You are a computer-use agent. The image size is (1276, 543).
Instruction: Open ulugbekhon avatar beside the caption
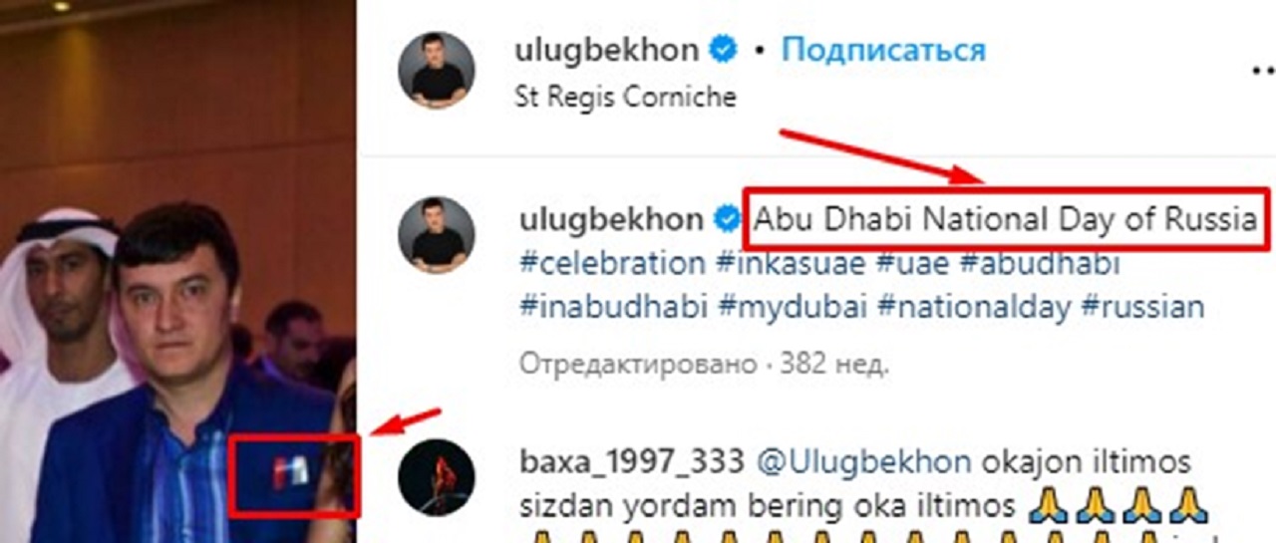tap(439, 234)
